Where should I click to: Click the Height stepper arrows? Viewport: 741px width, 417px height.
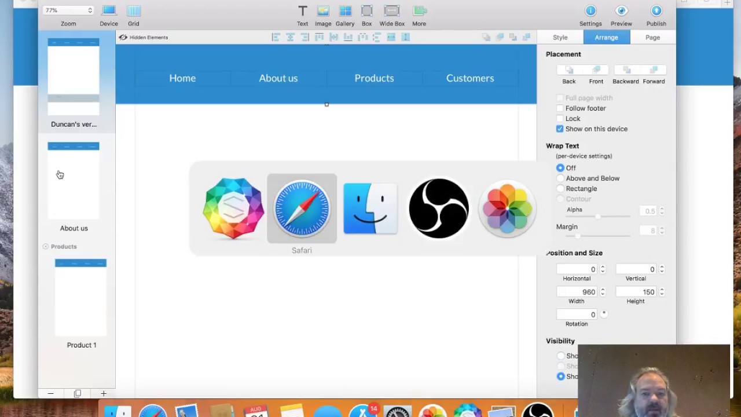click(x=662, y=292)
